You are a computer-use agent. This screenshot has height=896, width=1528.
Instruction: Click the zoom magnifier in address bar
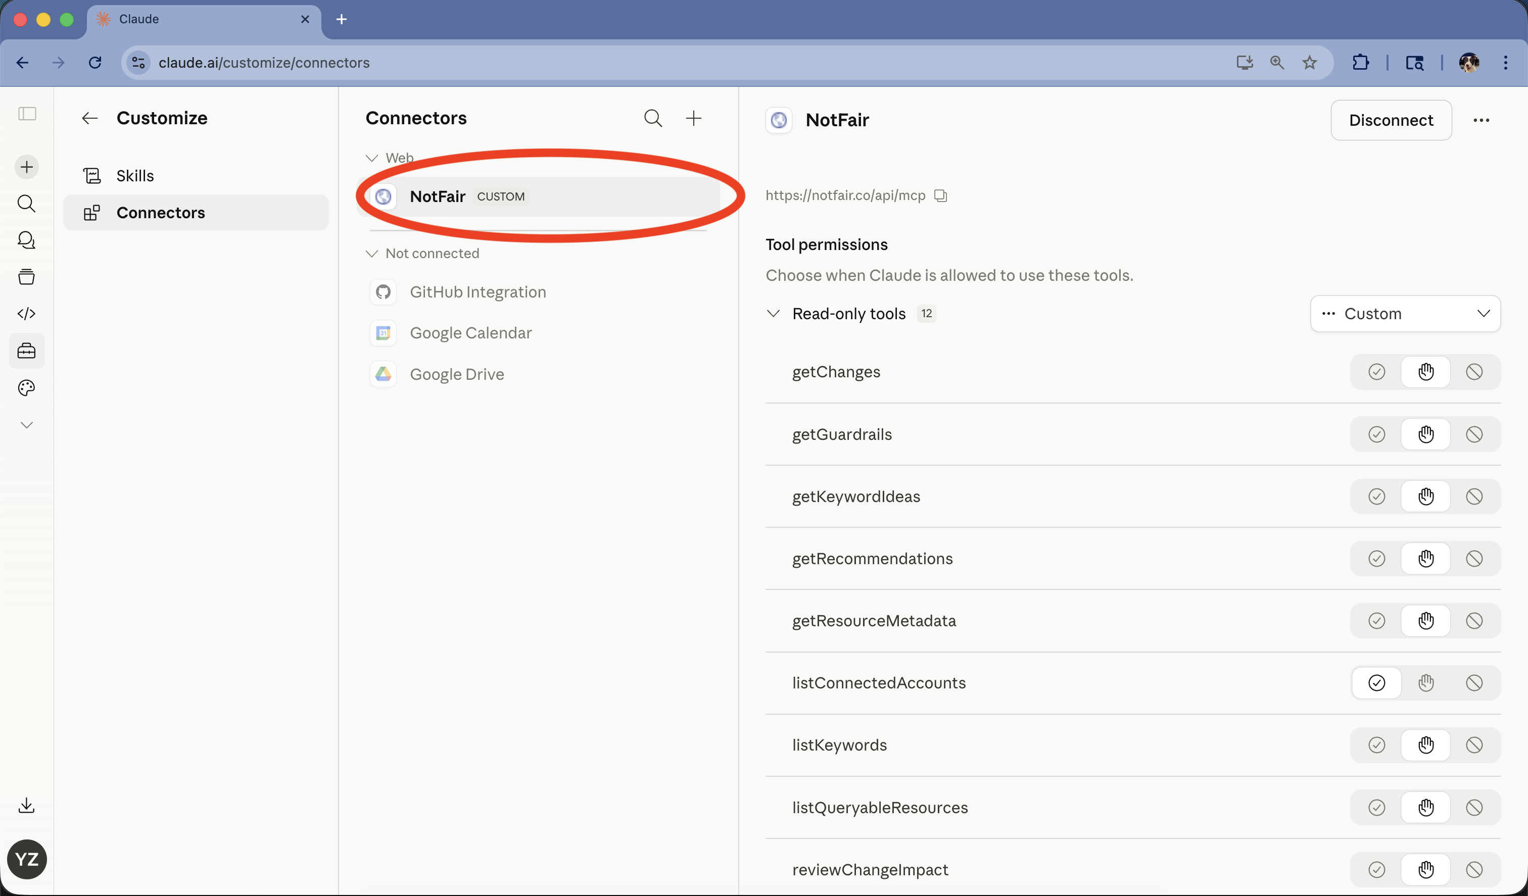(x=1277, y=63)
